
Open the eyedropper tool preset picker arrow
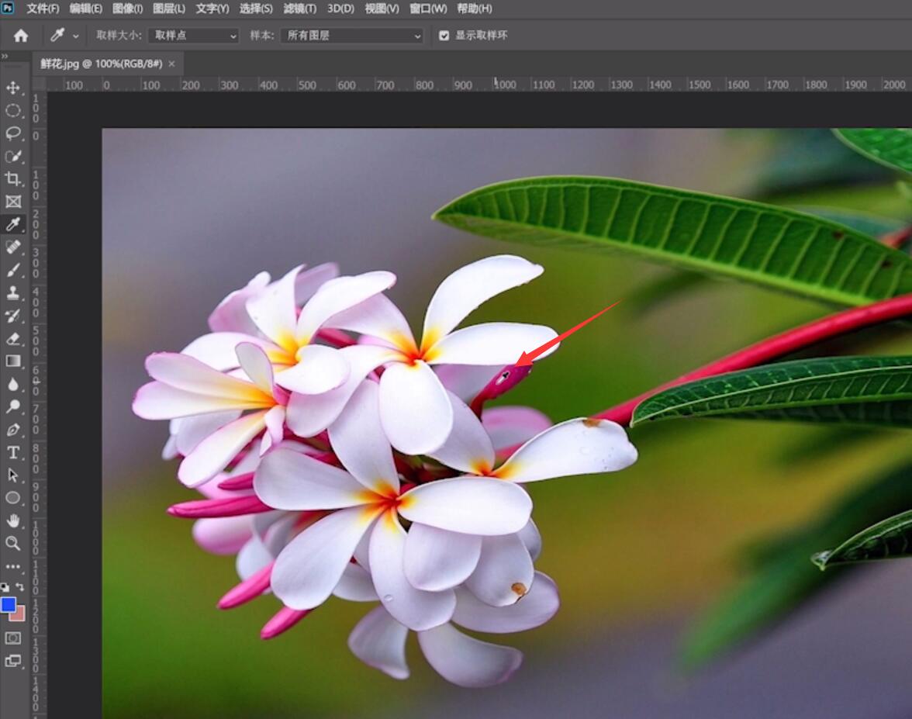tap(76, 36)
